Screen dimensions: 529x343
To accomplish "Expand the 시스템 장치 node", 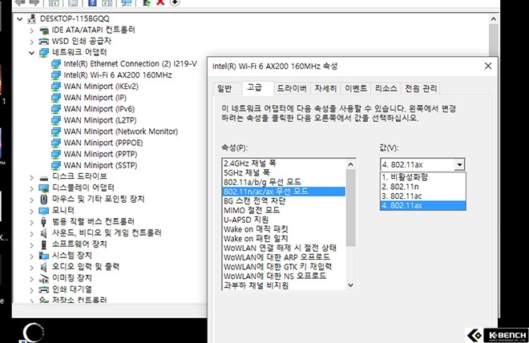I will (x=32, y=256).
